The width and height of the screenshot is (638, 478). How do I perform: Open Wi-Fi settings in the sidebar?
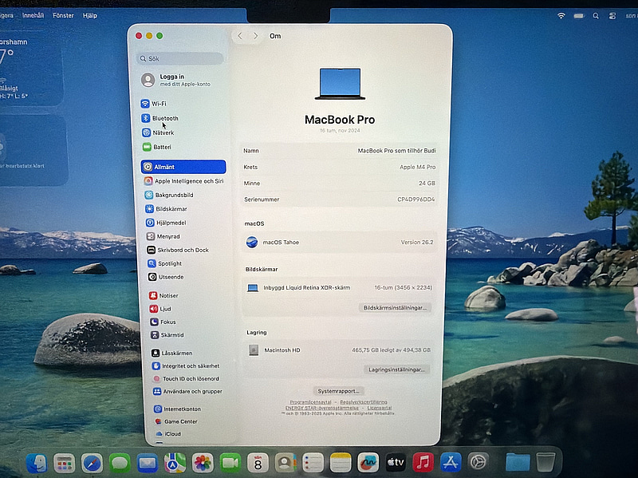pos(159,104)
